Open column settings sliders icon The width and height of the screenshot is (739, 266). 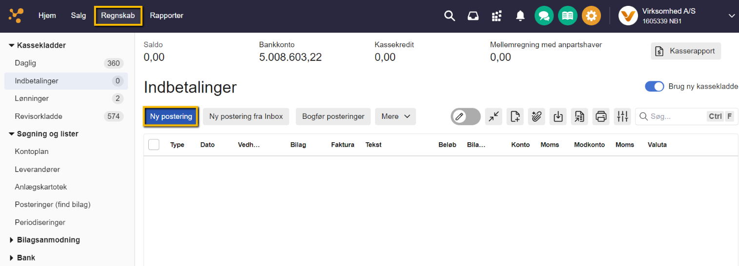[x=622, y=116]
